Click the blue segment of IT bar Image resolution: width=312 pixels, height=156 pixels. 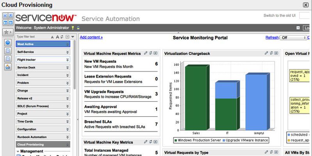pos(226,90)
